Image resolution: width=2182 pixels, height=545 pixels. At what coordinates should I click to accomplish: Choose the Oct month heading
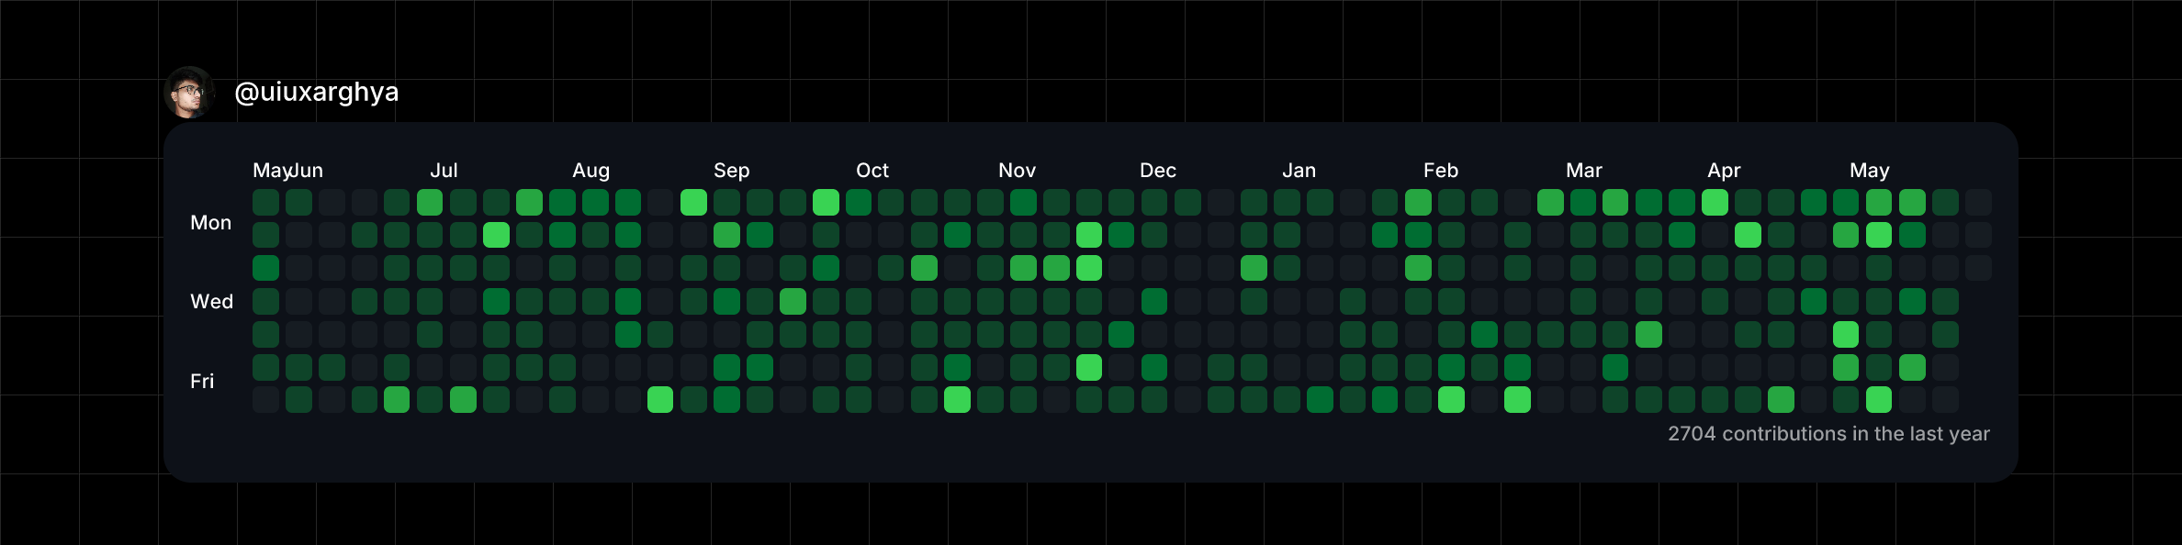(x=872, y=171)
